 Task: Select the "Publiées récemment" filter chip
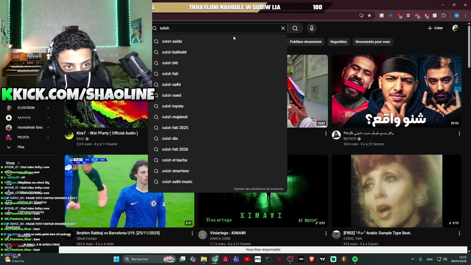[x=305, y=42]
